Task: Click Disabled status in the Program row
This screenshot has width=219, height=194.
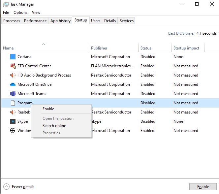Action: pyautogui.click(x=148, y=103)
